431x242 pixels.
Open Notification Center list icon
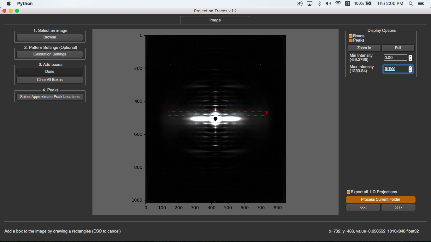(421, 3)
